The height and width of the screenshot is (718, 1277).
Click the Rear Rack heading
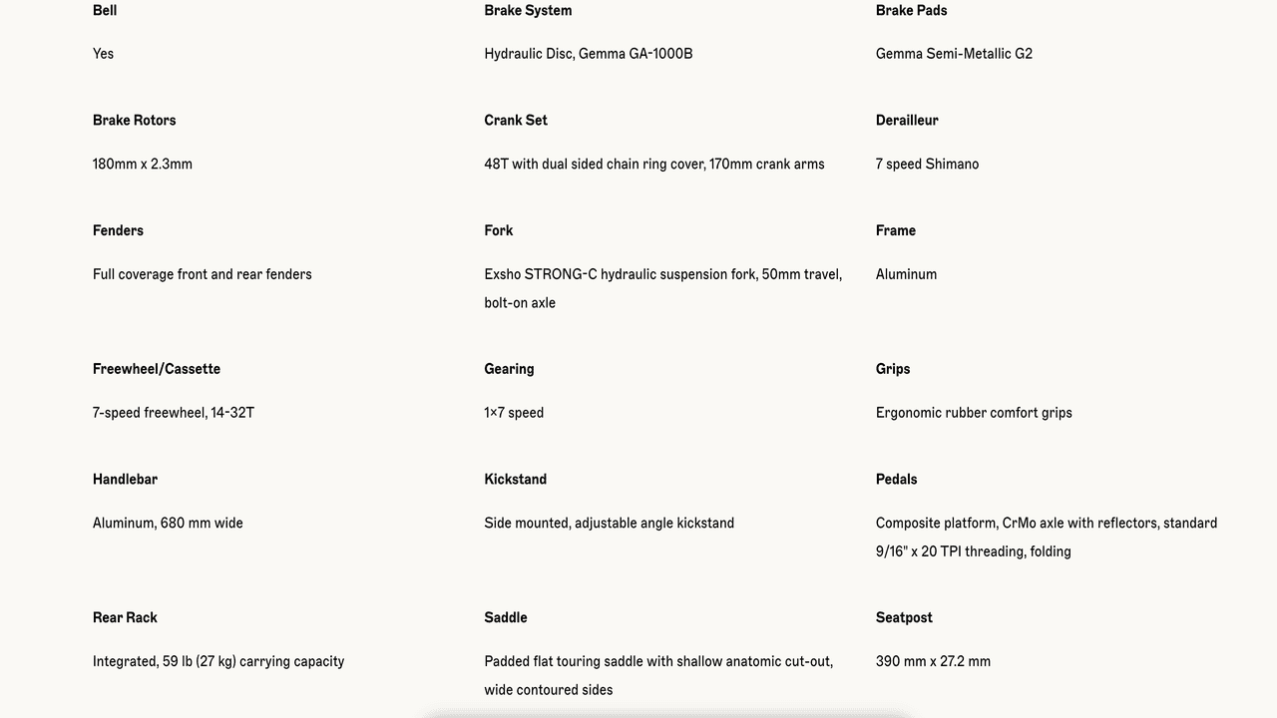coord(125,618)
